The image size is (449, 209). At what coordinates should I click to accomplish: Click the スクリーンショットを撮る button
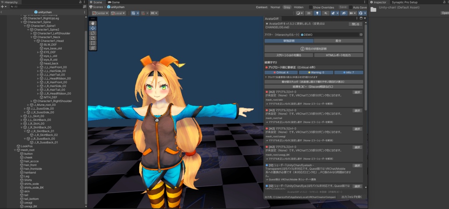tap(289, 55)
